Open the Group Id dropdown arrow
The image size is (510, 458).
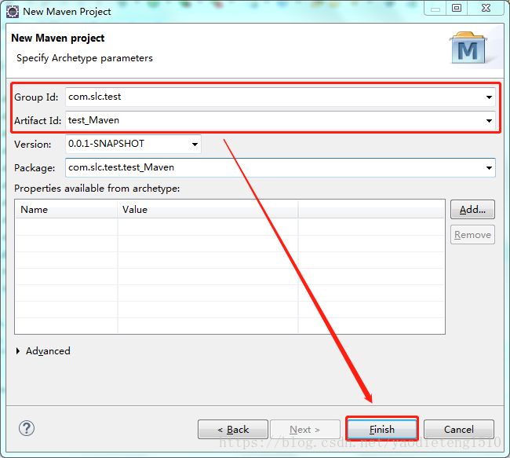click(x=489, y=97)
